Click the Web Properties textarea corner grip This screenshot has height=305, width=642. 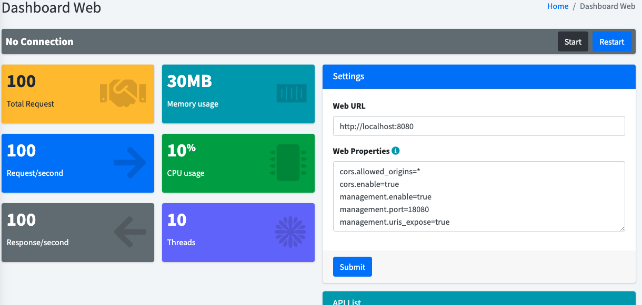click(621, 228)
